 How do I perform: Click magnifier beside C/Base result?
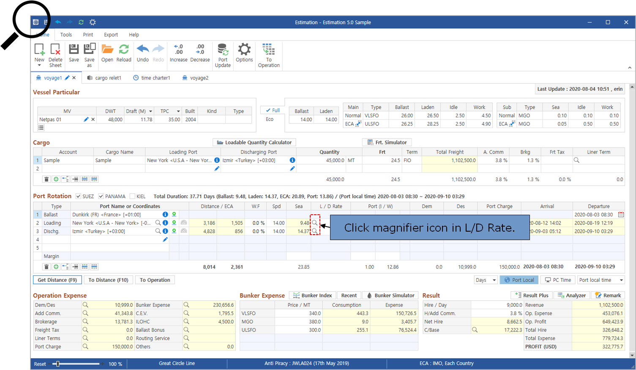tap(475, 330)
